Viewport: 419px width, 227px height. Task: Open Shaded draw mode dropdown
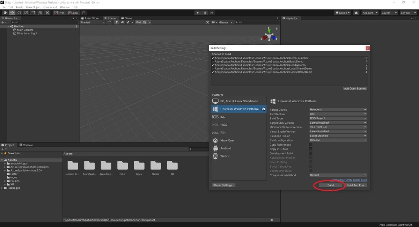(93, 22)
